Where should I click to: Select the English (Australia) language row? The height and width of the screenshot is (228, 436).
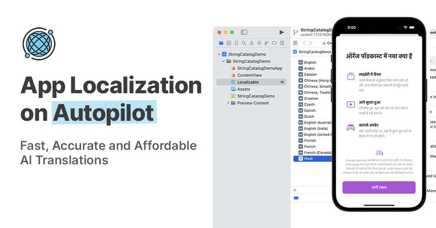pyautogui.click(x=312, y=122)
